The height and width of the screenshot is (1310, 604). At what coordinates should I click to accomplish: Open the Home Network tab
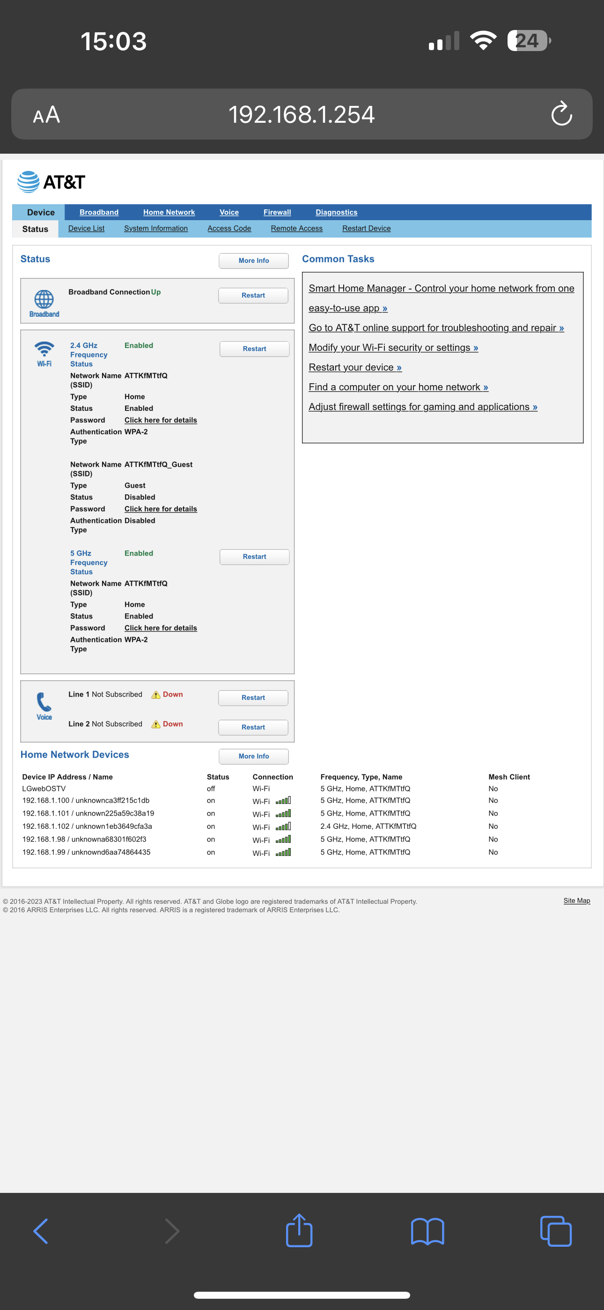tap(169, 213)
